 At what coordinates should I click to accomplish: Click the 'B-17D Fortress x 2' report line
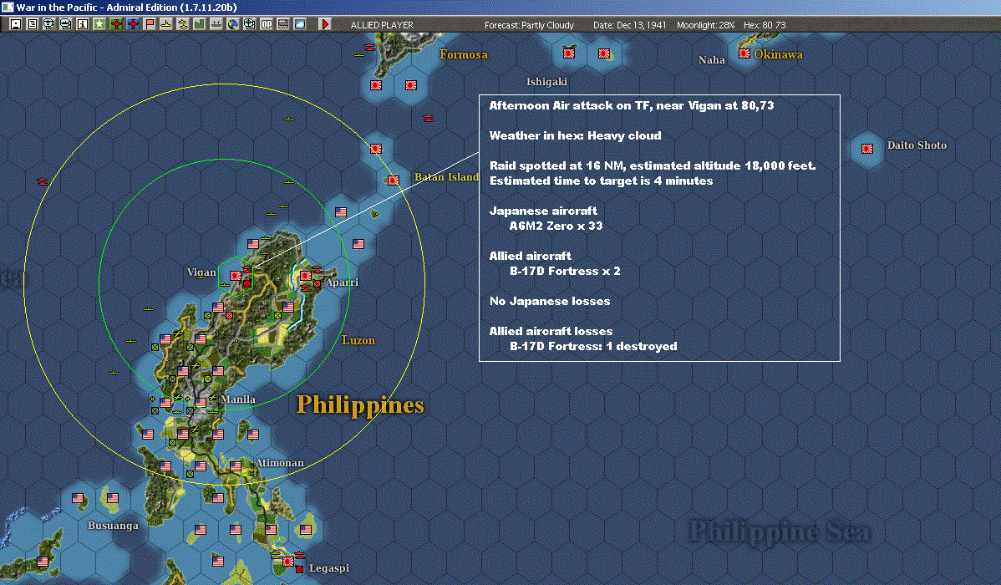coord(565,271)
